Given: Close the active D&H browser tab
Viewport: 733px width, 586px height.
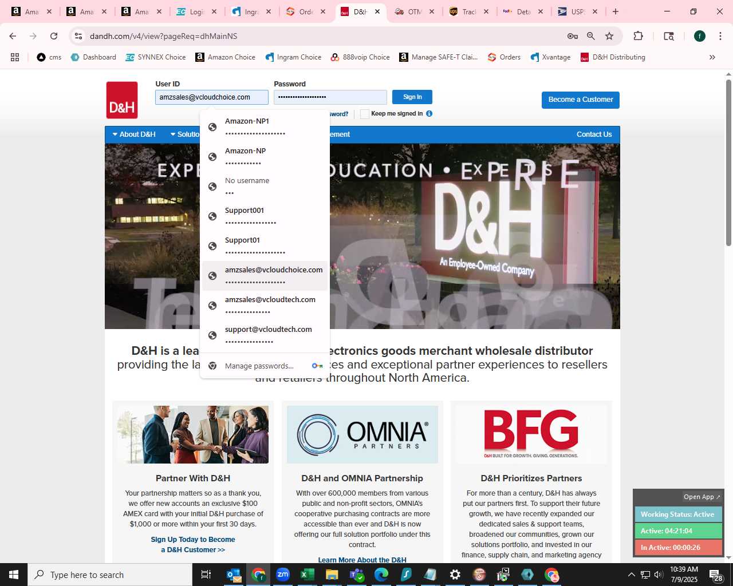Looking at the screenshot, I should [377, 11].
